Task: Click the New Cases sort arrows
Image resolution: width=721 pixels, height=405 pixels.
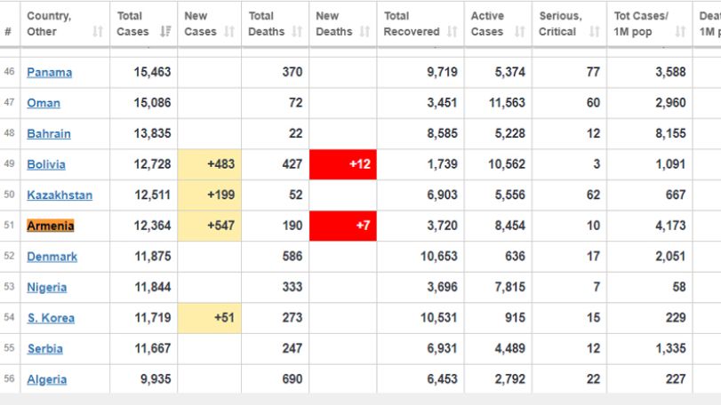Action: coord(229,32)
